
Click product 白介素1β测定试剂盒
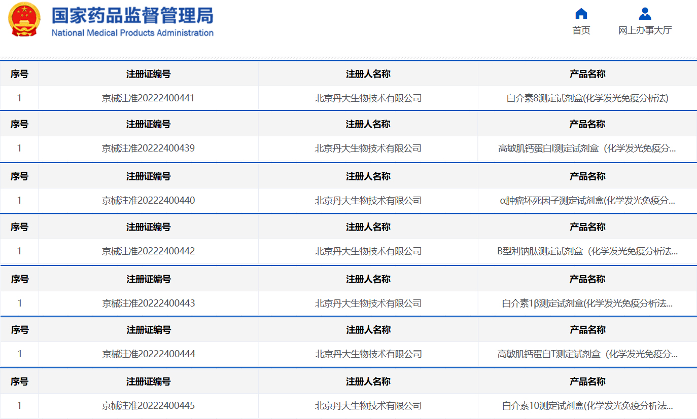click(587, 303)
